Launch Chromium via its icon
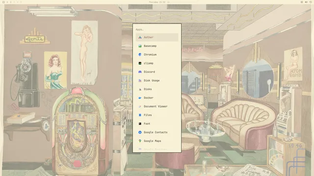 pyautogui.click(x=140, y=54)
